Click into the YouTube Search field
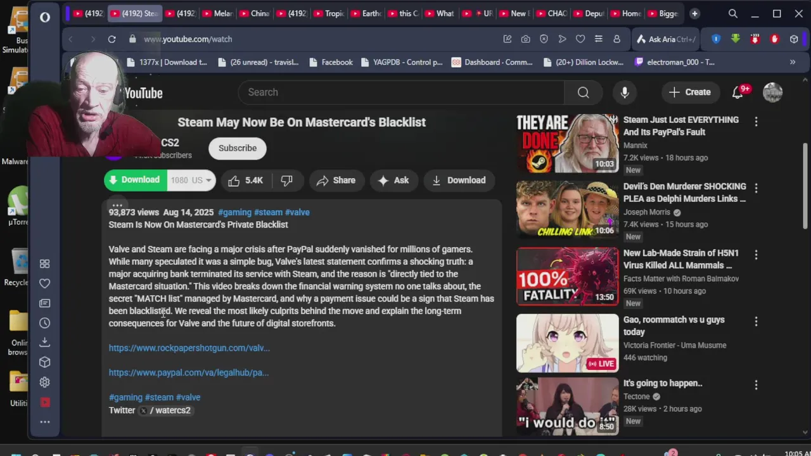The height and width of the screenshot is (456, 811). 401,92
